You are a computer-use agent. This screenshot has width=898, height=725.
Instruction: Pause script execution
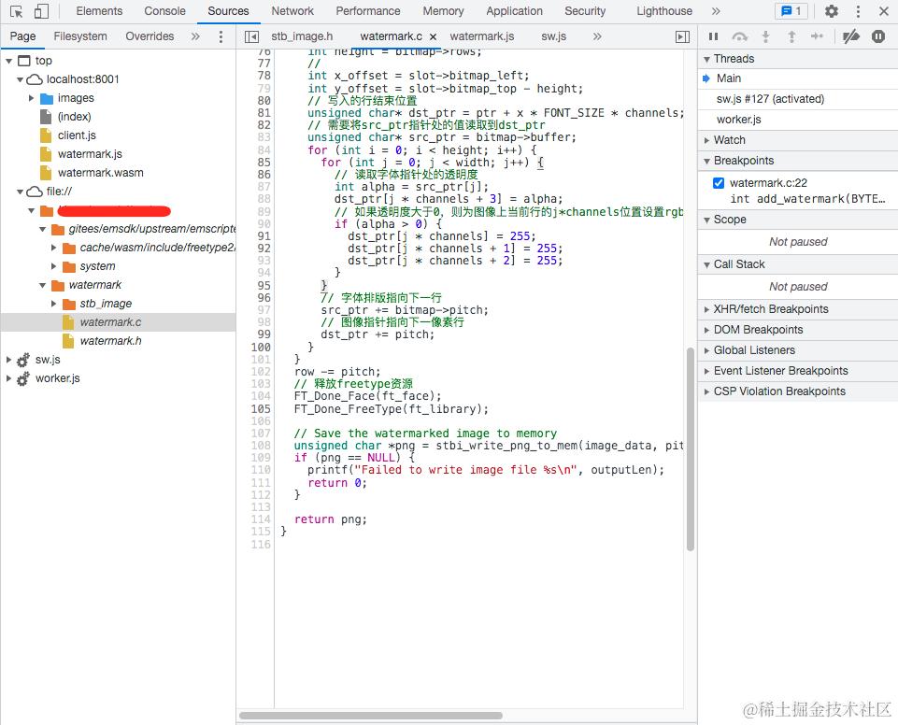[714, 36]
